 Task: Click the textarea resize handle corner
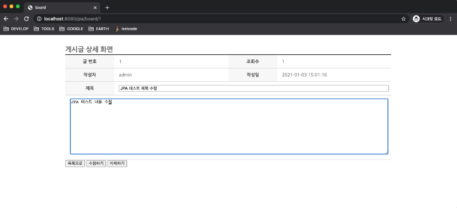tap(386, 152)
